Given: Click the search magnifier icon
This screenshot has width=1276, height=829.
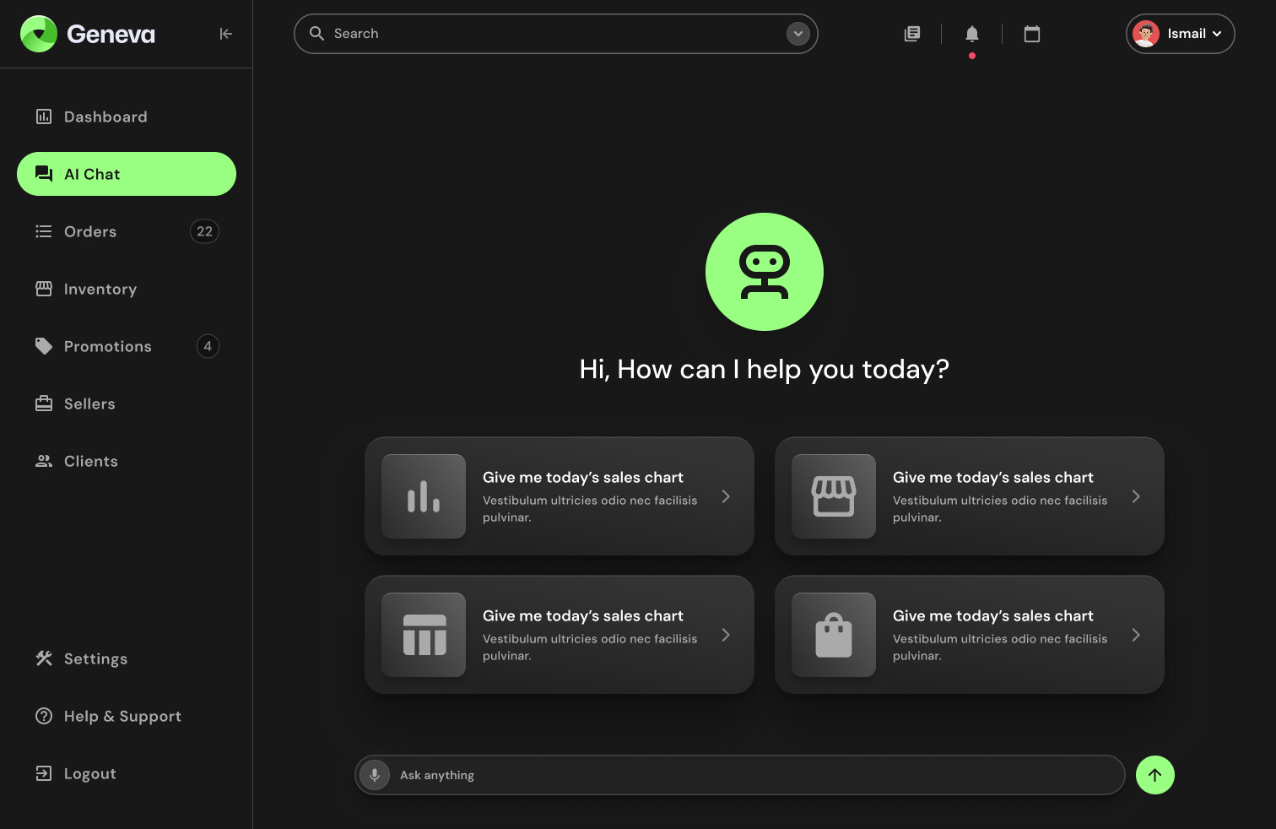Looking at the screenshot, I should point(316,33).
